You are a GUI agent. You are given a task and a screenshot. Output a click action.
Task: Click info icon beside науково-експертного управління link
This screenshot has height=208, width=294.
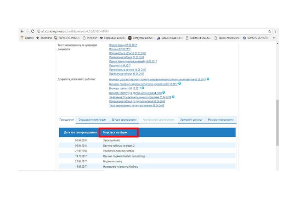pos(180,84)
